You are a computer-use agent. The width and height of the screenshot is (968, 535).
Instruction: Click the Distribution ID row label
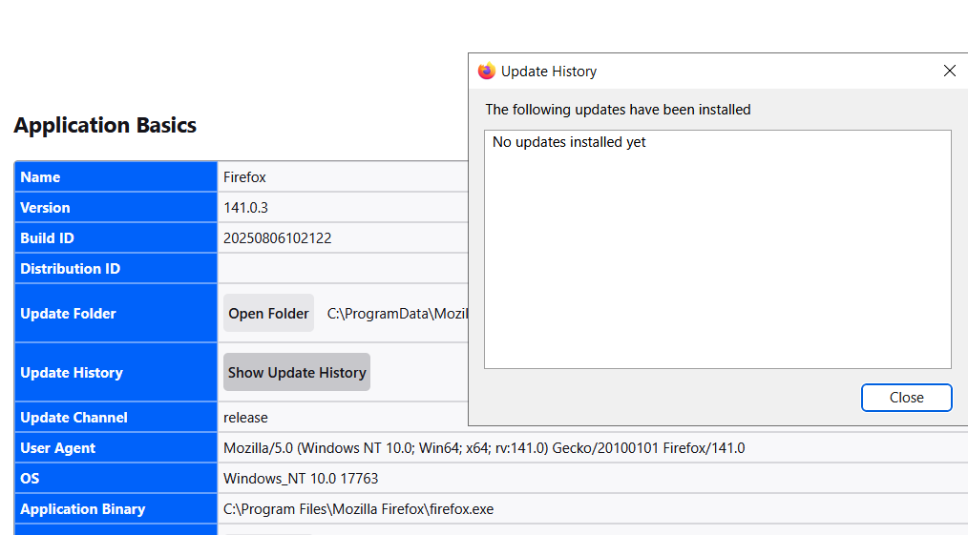pyautogui.click(x=70, y=269)
